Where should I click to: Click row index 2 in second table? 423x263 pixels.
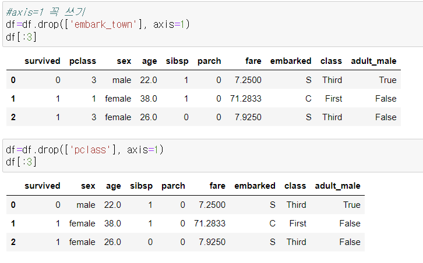click(13, 242)
